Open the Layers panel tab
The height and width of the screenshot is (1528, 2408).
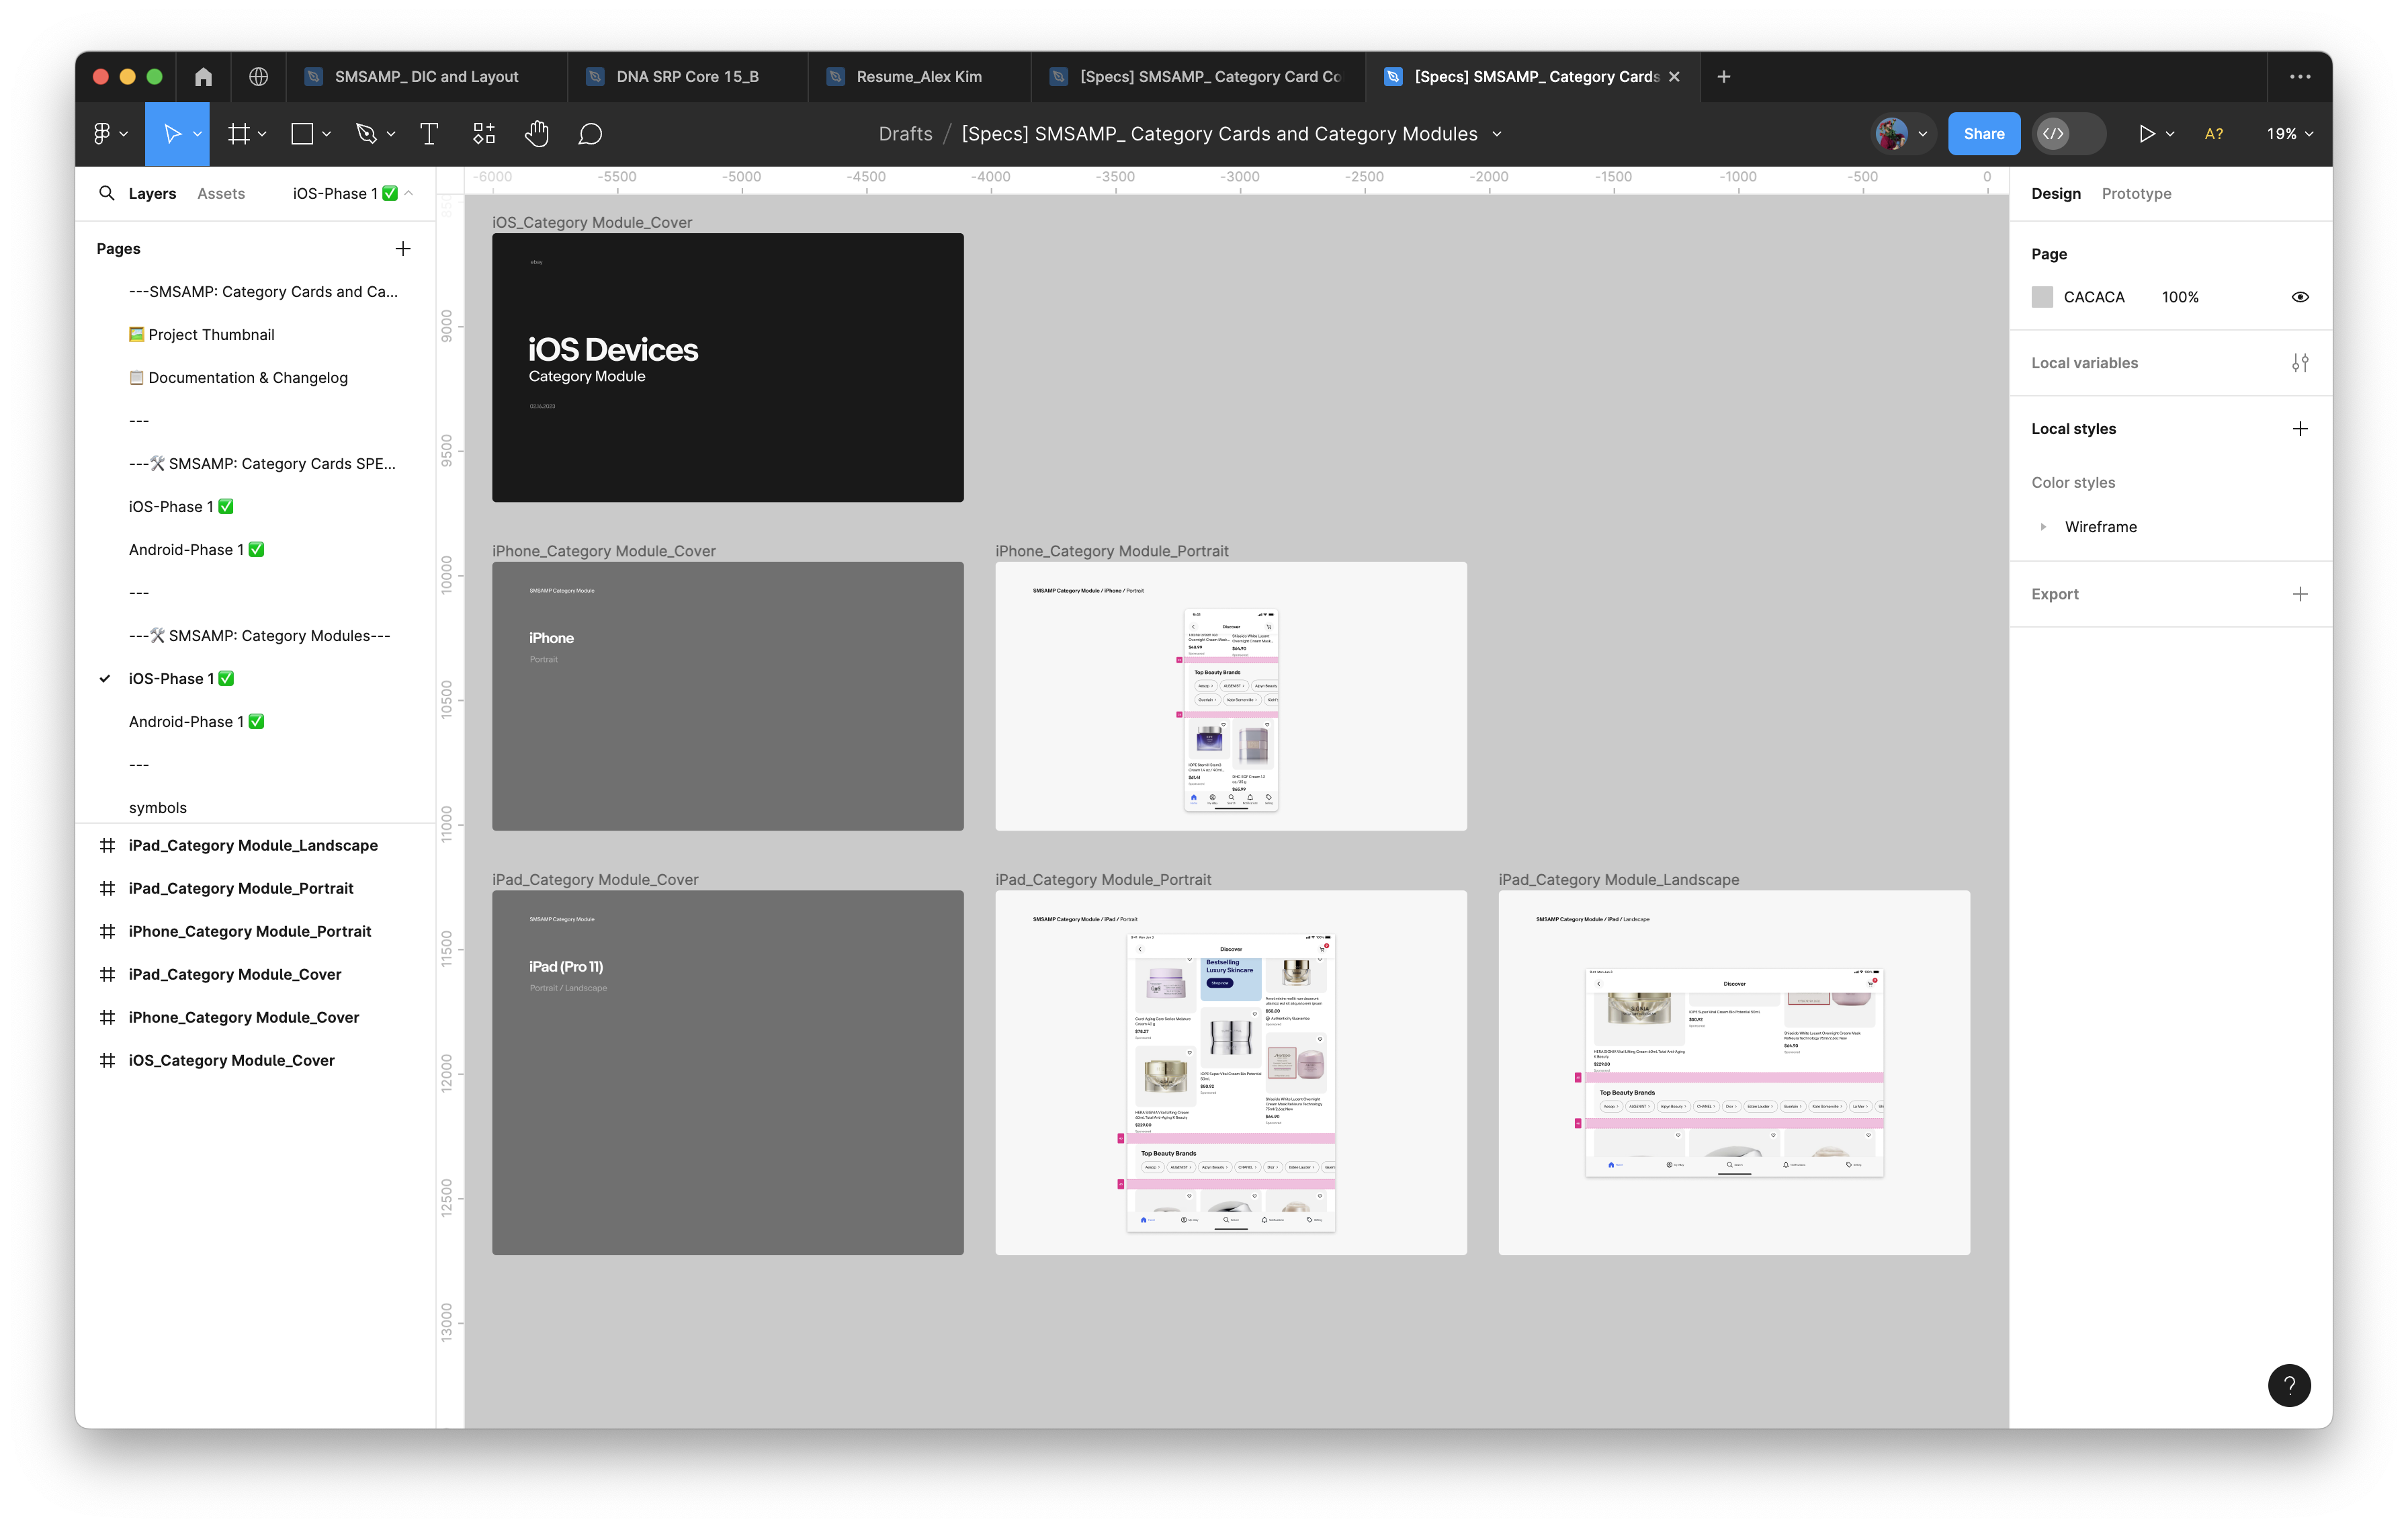(x=152, y=193)
